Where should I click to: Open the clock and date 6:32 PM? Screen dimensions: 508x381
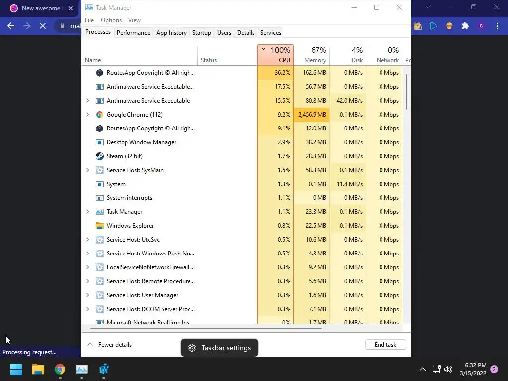(x=473, y=369)
